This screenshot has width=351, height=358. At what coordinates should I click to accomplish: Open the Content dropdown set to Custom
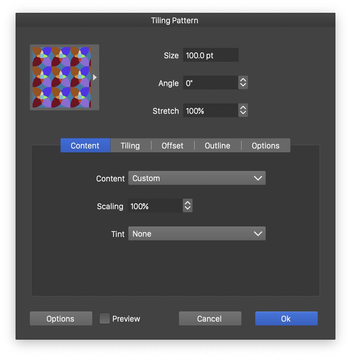[197, 178]
